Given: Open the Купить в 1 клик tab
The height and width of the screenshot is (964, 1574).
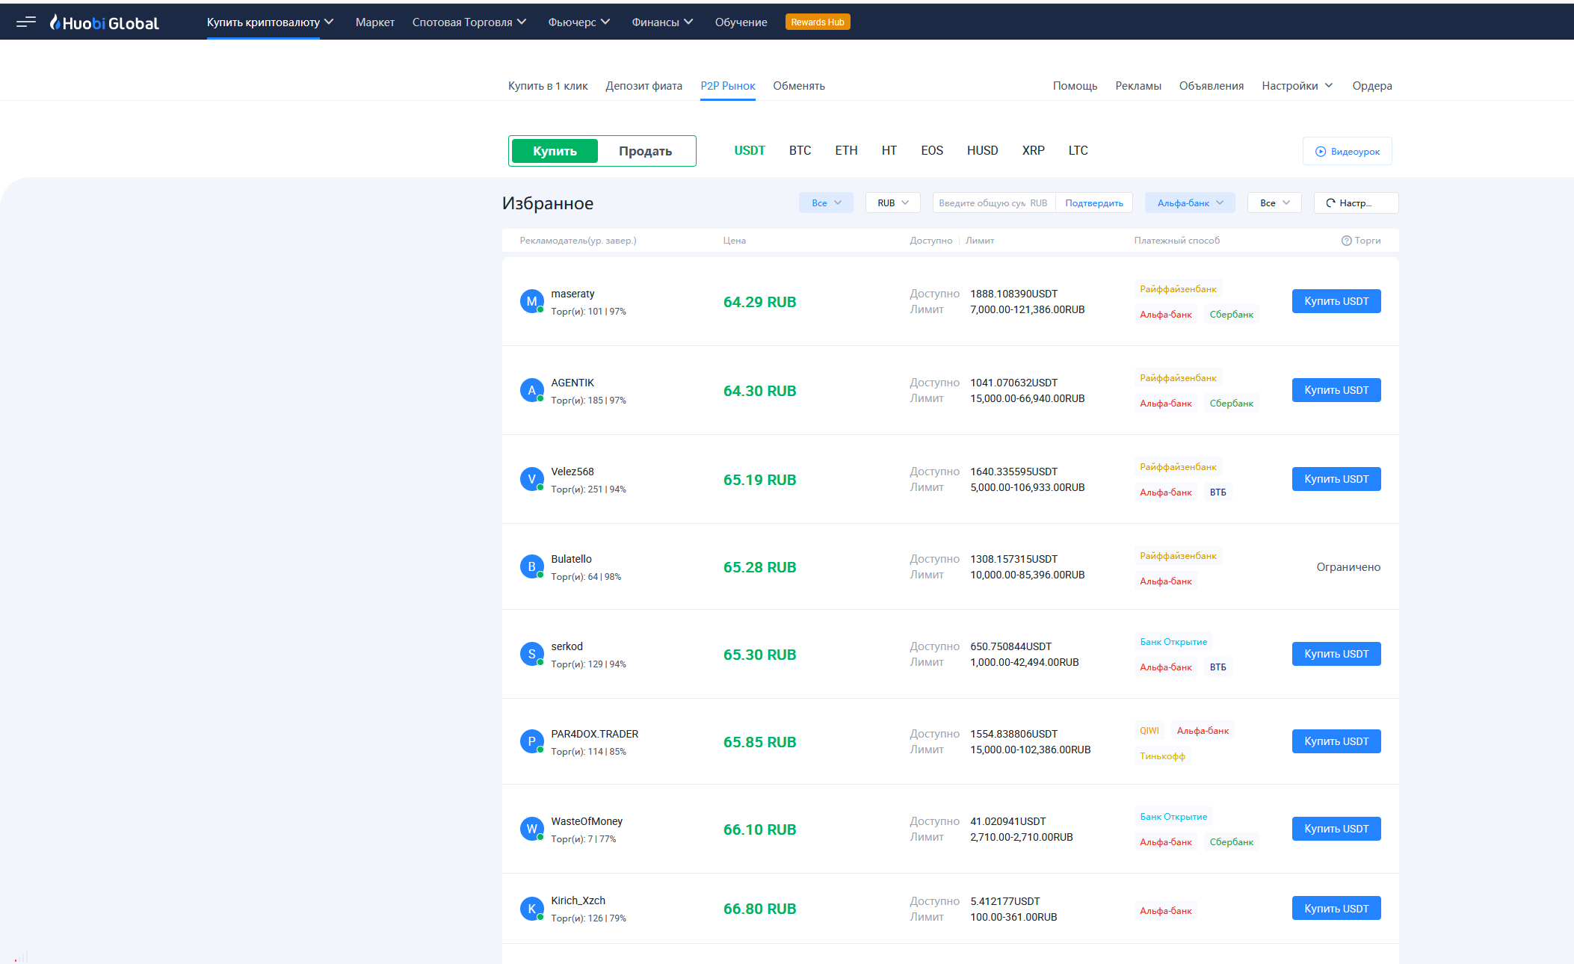Looking at the screenshot, I should (548, 86).
